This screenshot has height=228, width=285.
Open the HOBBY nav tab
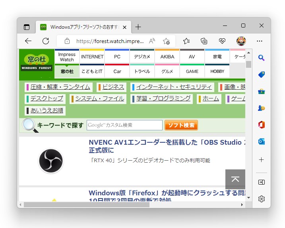217,71
